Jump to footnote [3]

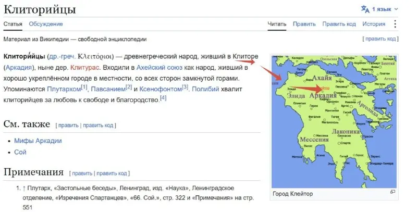(x=185, y=87)
